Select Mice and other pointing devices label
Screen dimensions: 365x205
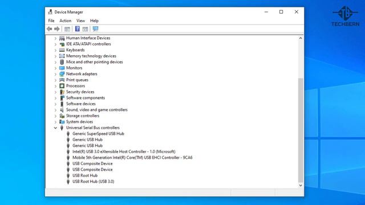(x=95, y=62)
